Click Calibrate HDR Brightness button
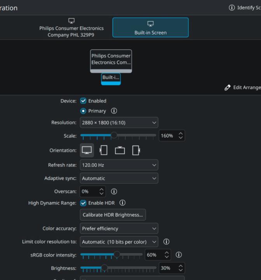261x280 pixels. tap(113, 215)
